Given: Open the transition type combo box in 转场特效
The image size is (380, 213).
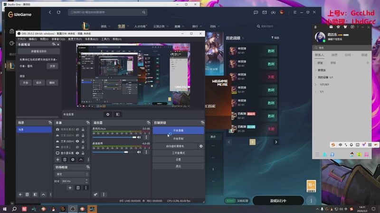Looking at the screenshot, I should click(72, 174).
